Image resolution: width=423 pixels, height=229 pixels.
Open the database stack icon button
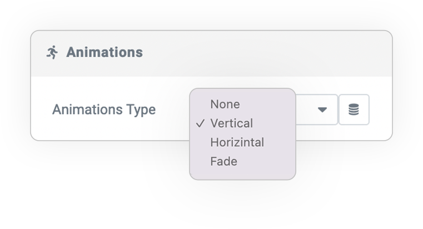pyautogui.click(x=354, y=109)
